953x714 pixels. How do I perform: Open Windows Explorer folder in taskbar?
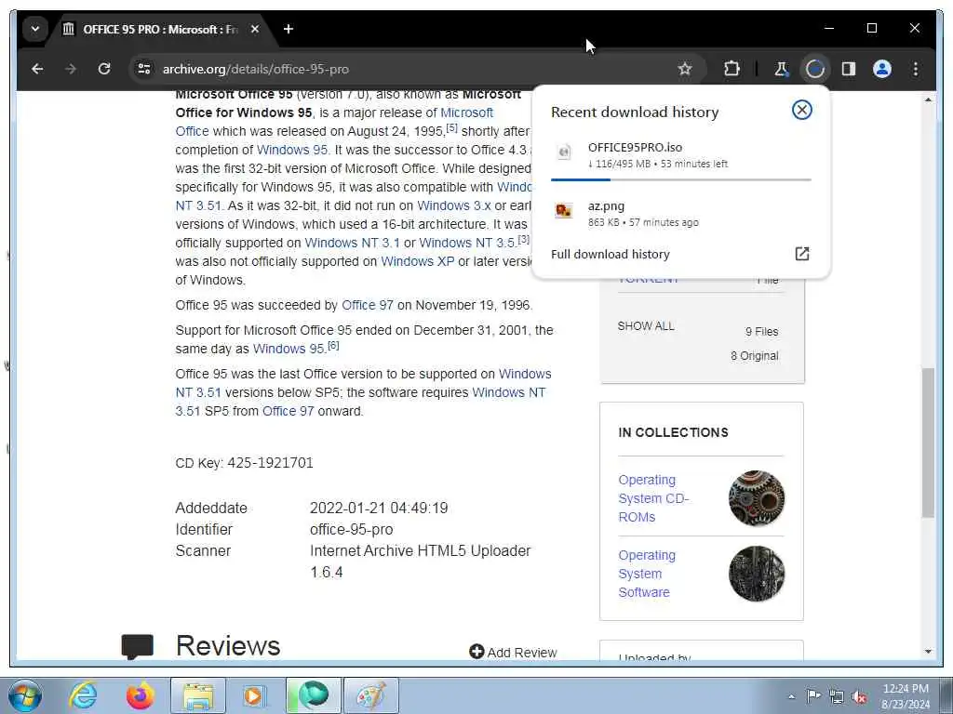pyautogui.click(x=197, y=695)
